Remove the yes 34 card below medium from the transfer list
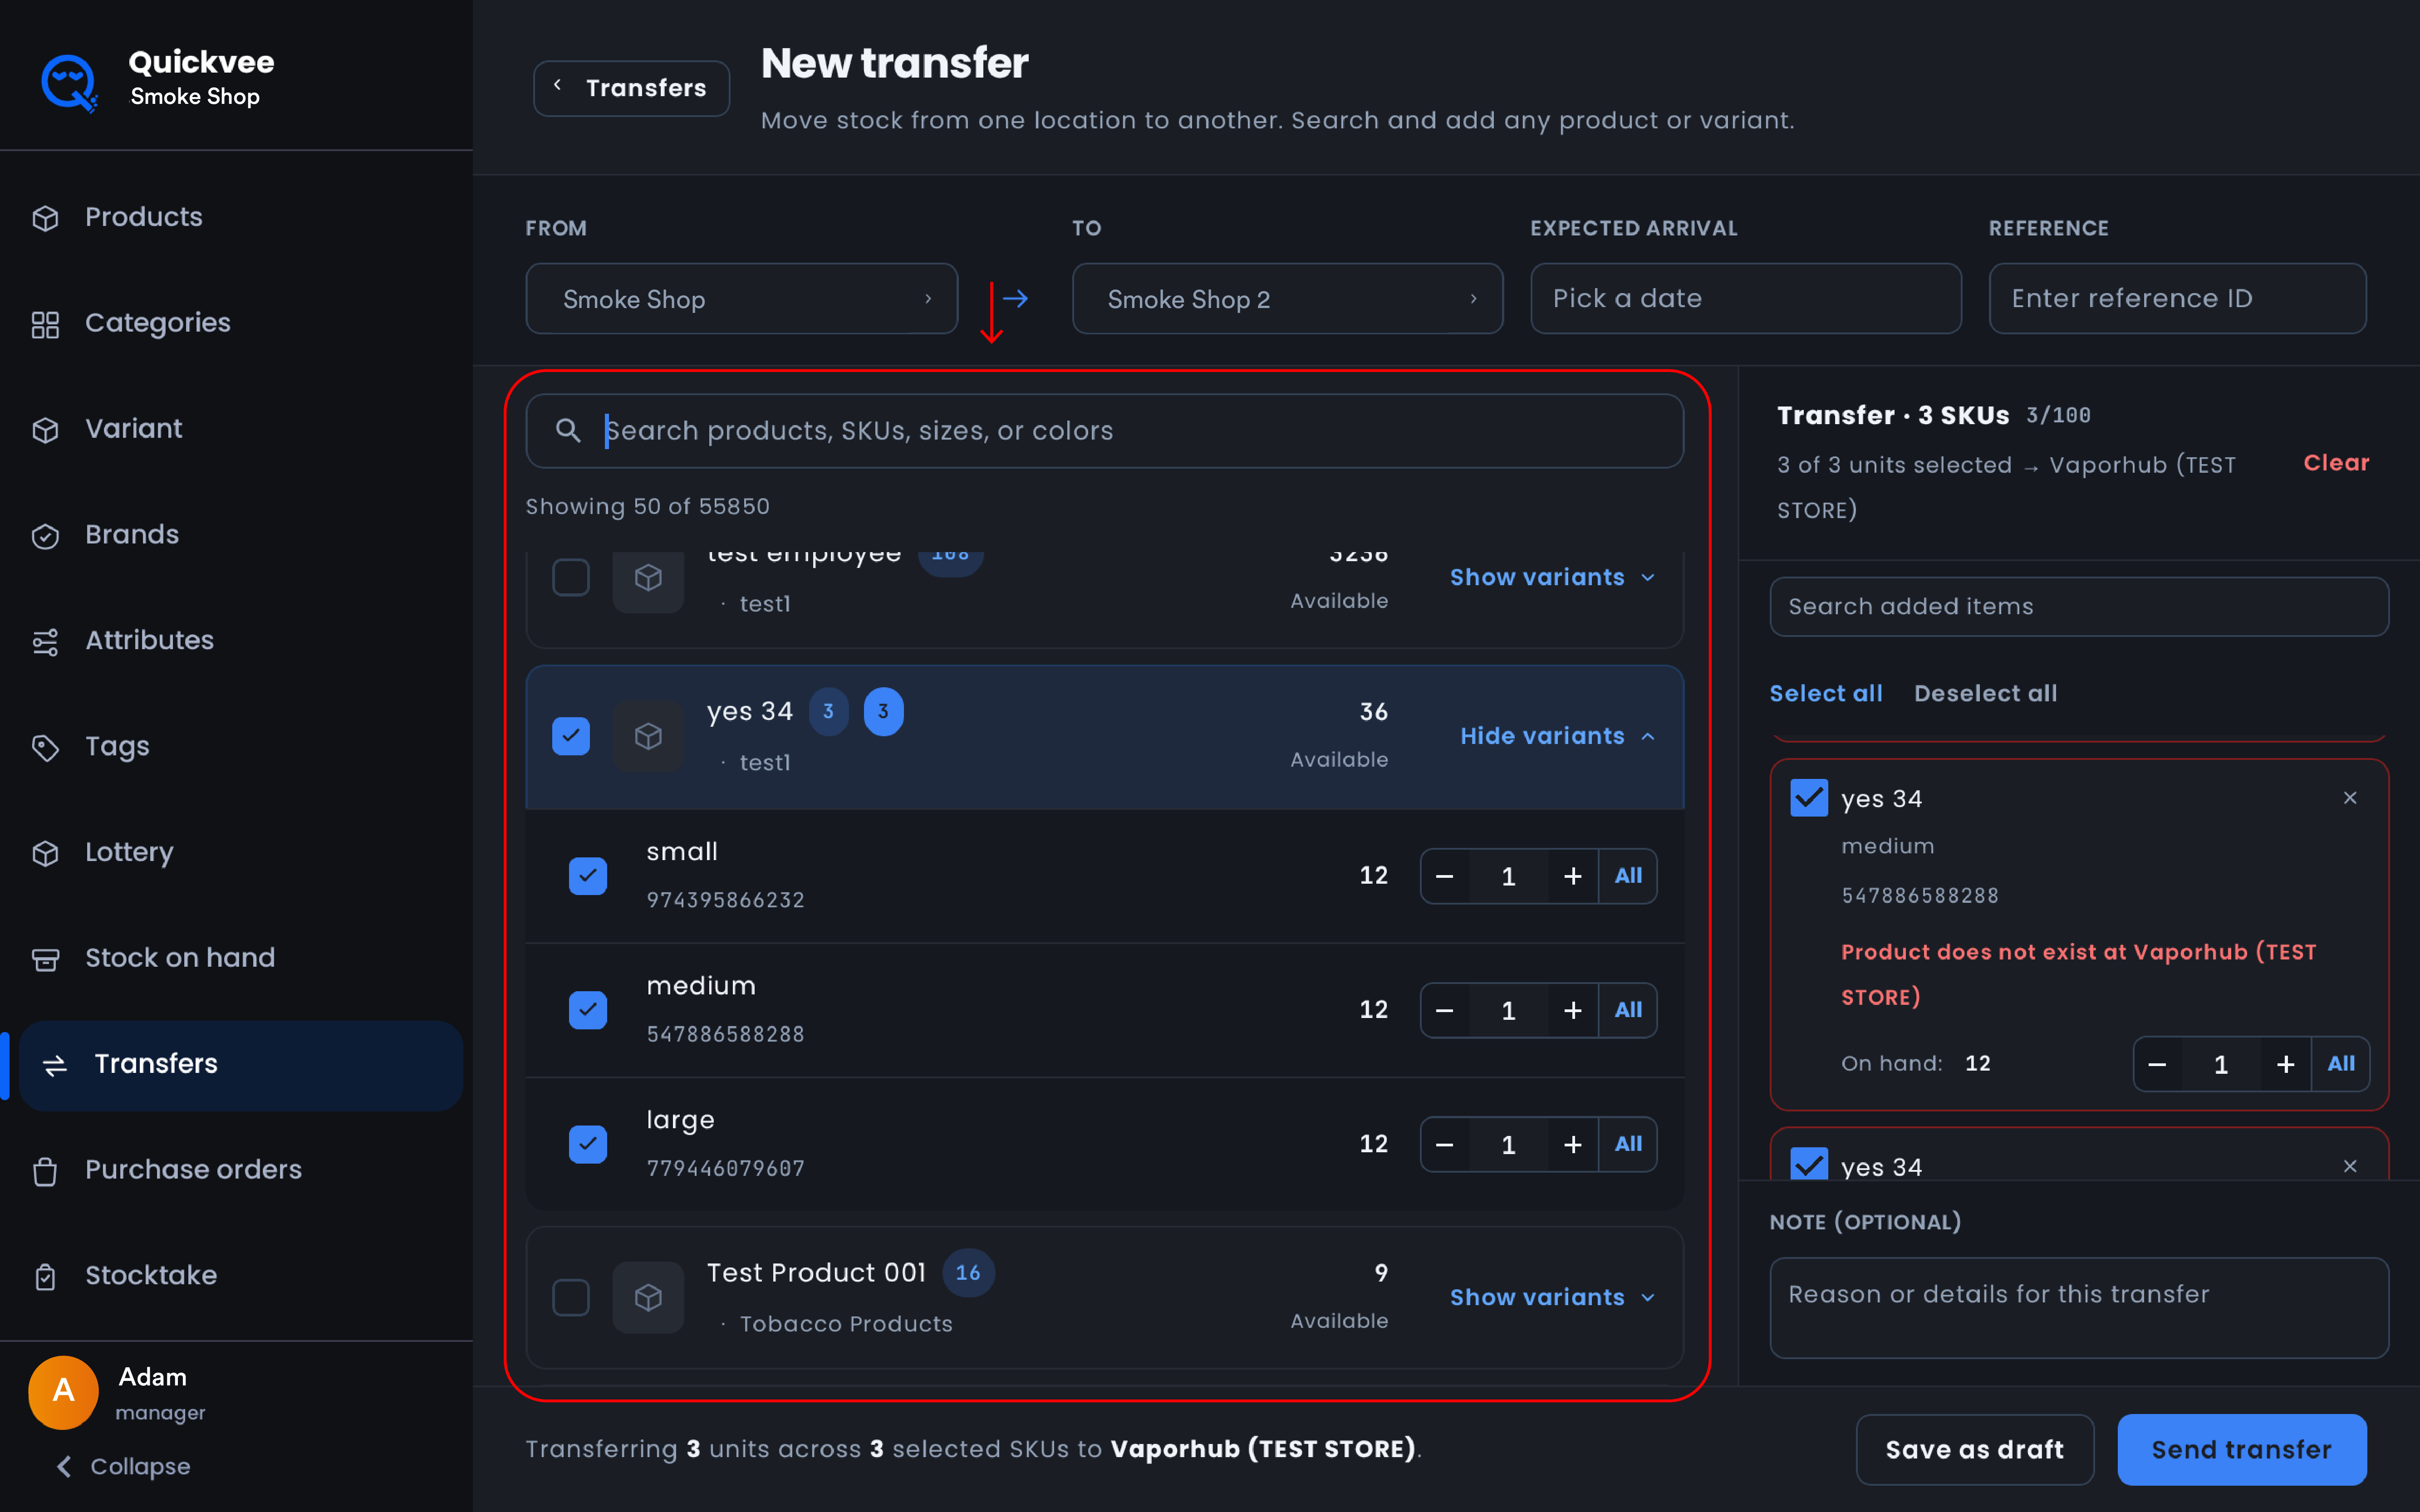Image resolution: width=2420 pixels, height=1512 pixels. click(x=2350, y=1166)
